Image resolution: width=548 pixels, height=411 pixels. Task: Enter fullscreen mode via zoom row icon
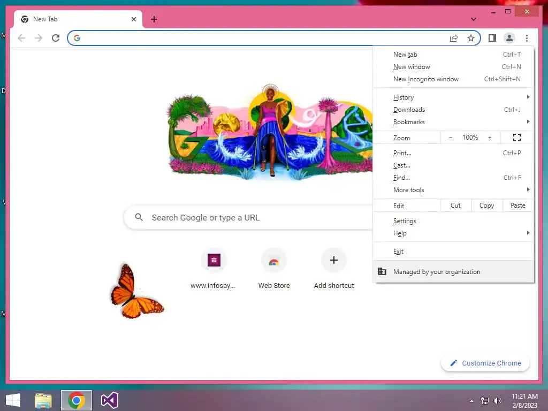tap(517, 138)
